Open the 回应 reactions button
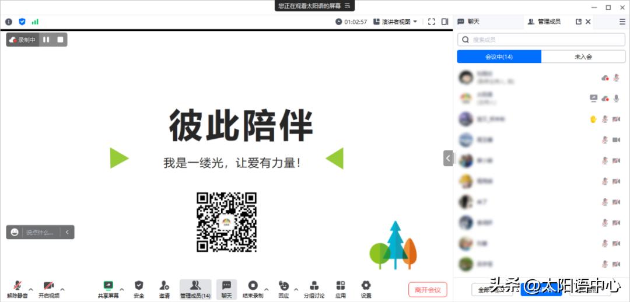This screenshot has height=302, width=630. click(283, 290)
